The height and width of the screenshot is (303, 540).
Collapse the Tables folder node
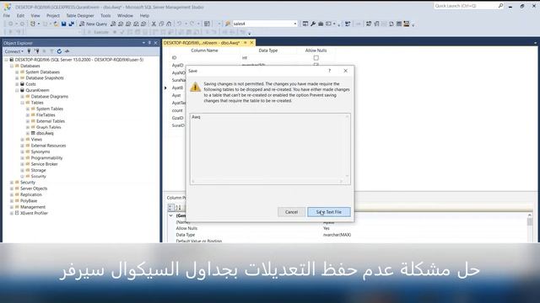(23, 103)
